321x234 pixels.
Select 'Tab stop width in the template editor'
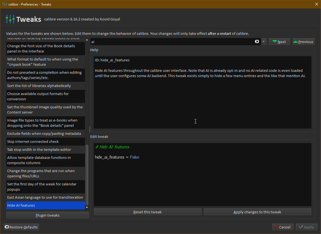click(45, 149)
